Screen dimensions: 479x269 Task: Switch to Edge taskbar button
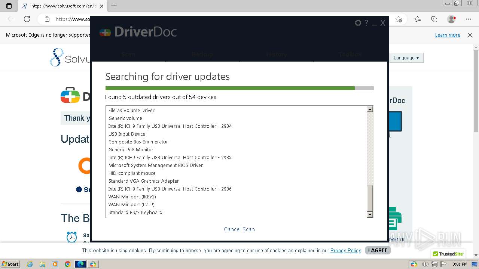[x=80, y=264]
